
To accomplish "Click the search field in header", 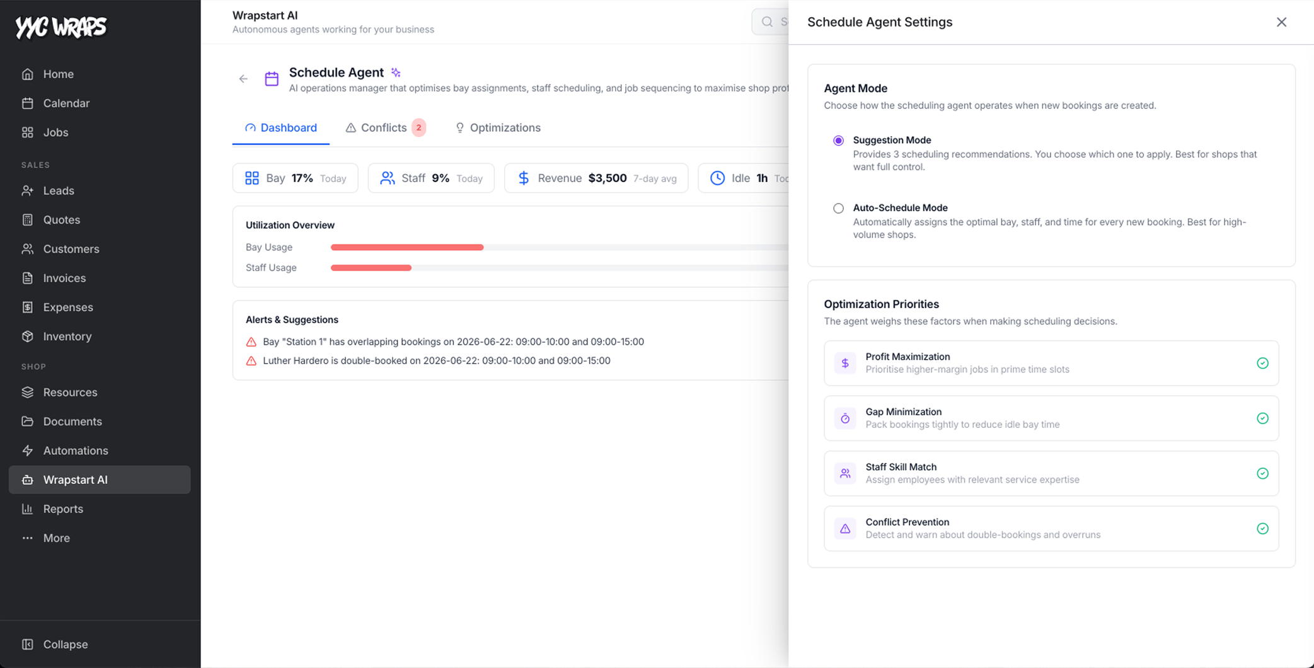I will [x=770, y=21].
